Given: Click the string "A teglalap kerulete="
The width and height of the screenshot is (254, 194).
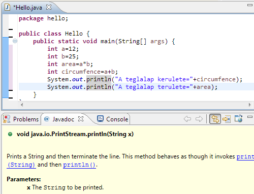Looking at the screenshot, I should [x=154, y=79].
